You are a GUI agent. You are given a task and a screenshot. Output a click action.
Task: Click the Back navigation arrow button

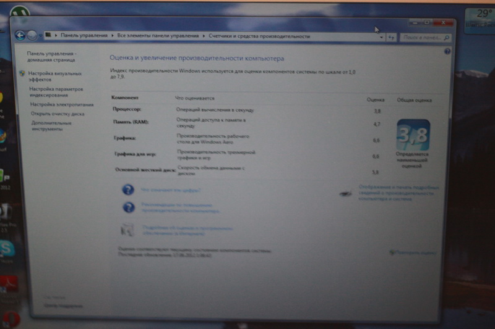[x=20, y=35]
